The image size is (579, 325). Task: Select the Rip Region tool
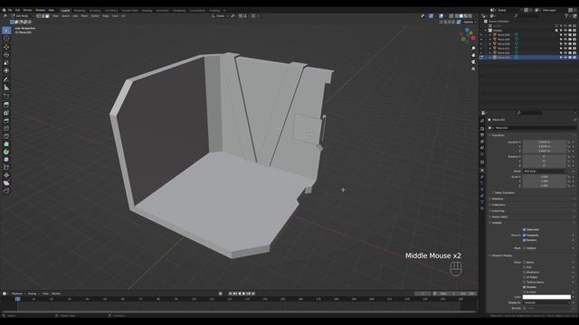tap(6, 190)
